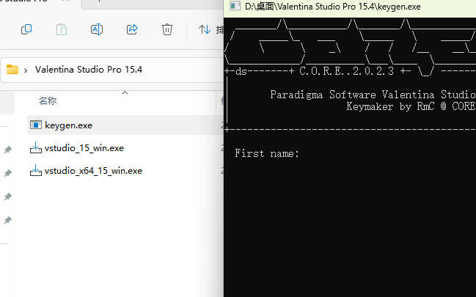Click the yellow folder icon in address bar
476x297 pixels.
tap(12, 70)
